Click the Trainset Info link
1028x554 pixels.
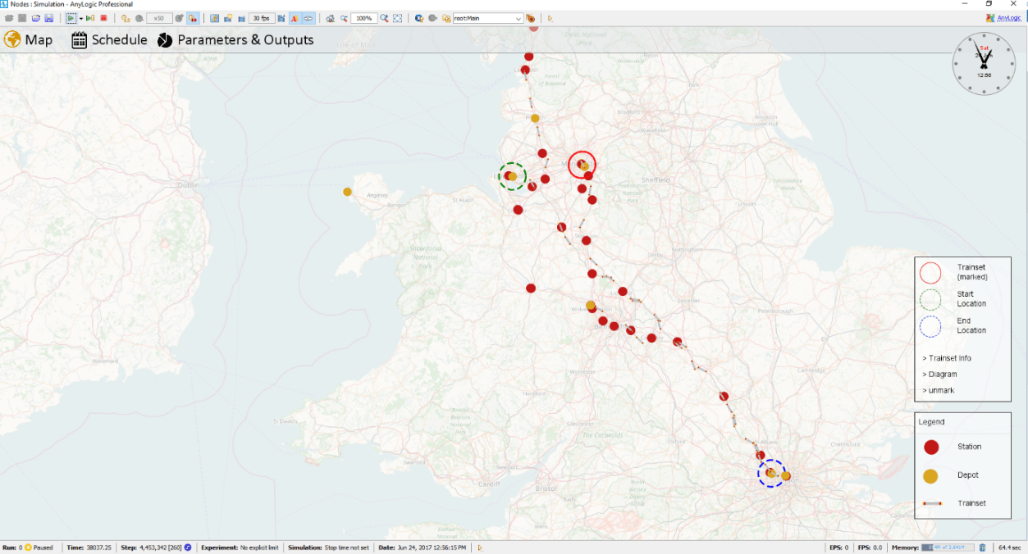coord(947,358)
